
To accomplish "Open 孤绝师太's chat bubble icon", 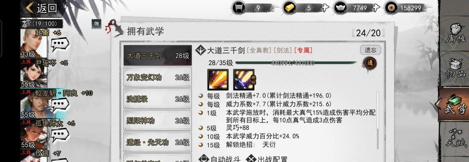I will pos(60,134).
